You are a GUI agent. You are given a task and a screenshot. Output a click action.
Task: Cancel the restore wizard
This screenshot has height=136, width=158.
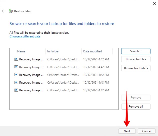[147, 131]
